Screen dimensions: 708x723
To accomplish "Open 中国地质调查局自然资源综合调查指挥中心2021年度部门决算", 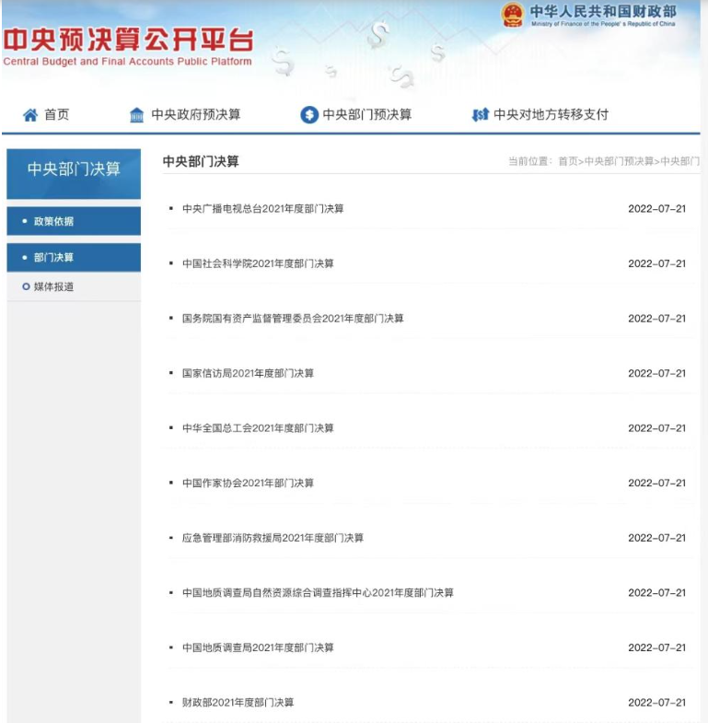I will click(318, 593).
